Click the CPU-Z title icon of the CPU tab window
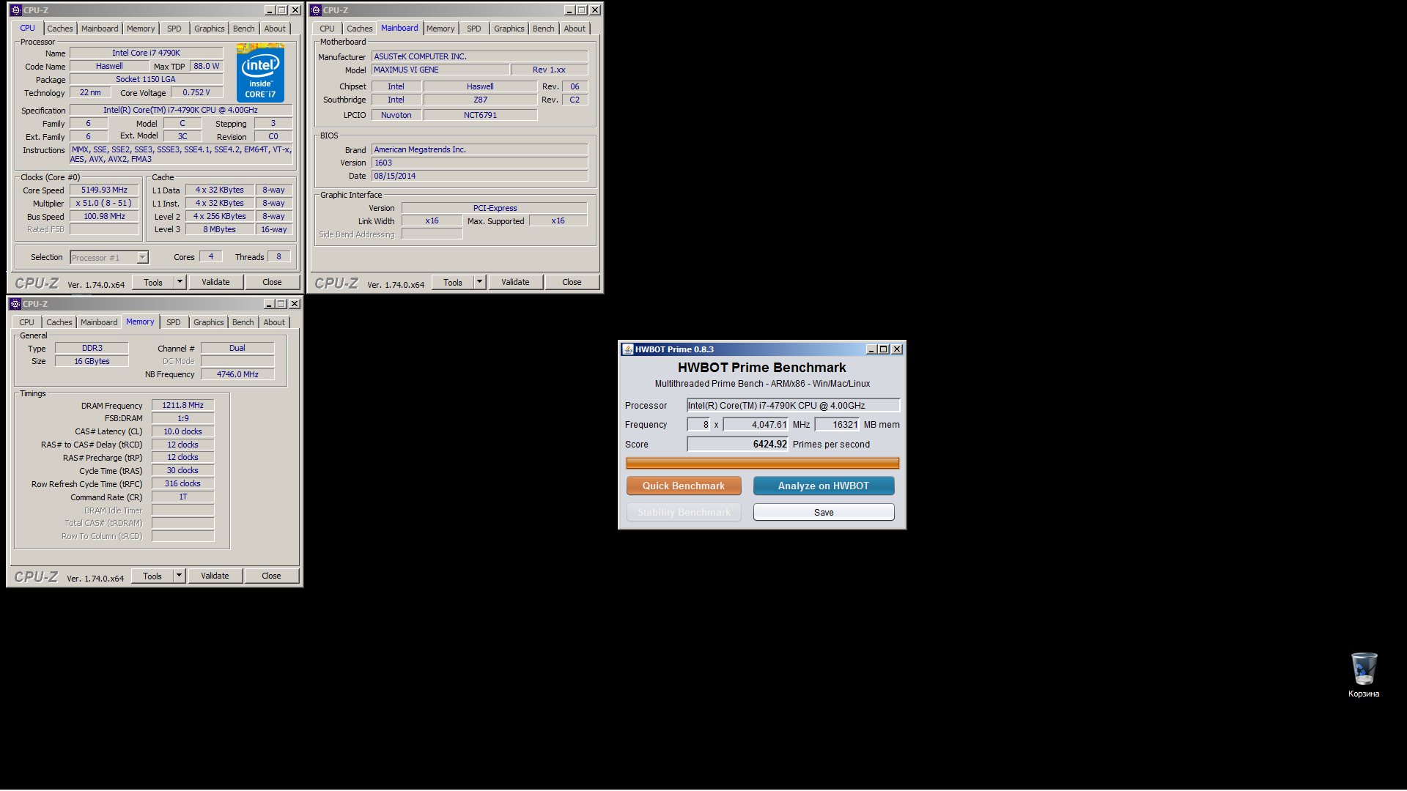Image resolution: width=1407 pixels, height=791 pixels. point(15,10)
